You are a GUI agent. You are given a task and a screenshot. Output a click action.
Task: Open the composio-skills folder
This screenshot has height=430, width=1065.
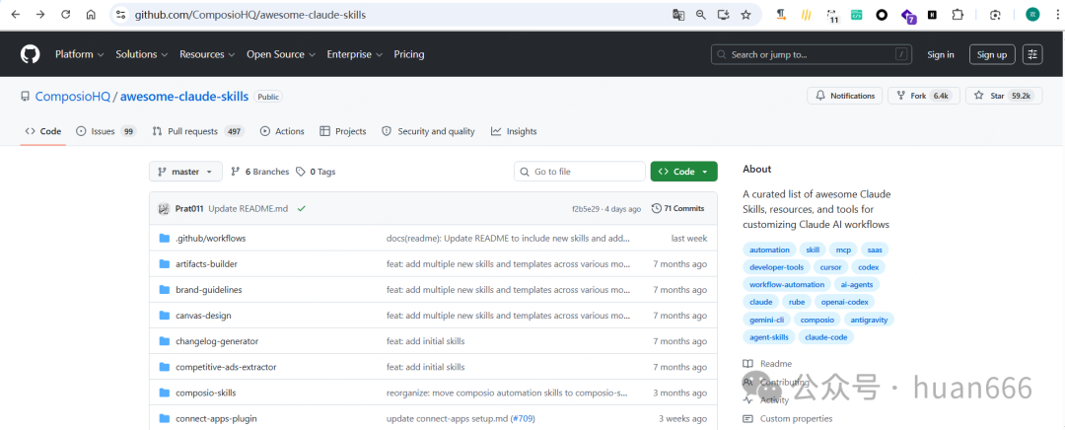pos(206,393)
